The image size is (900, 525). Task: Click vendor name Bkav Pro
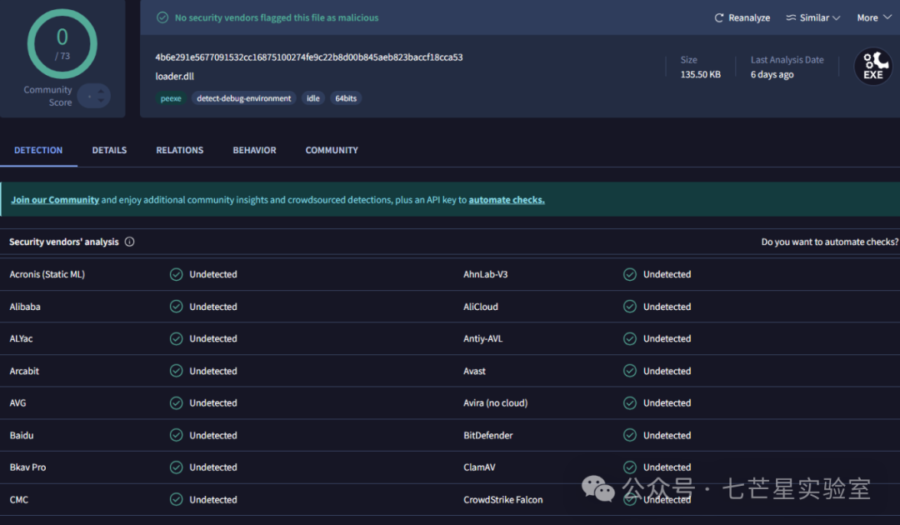pos(27,467)
